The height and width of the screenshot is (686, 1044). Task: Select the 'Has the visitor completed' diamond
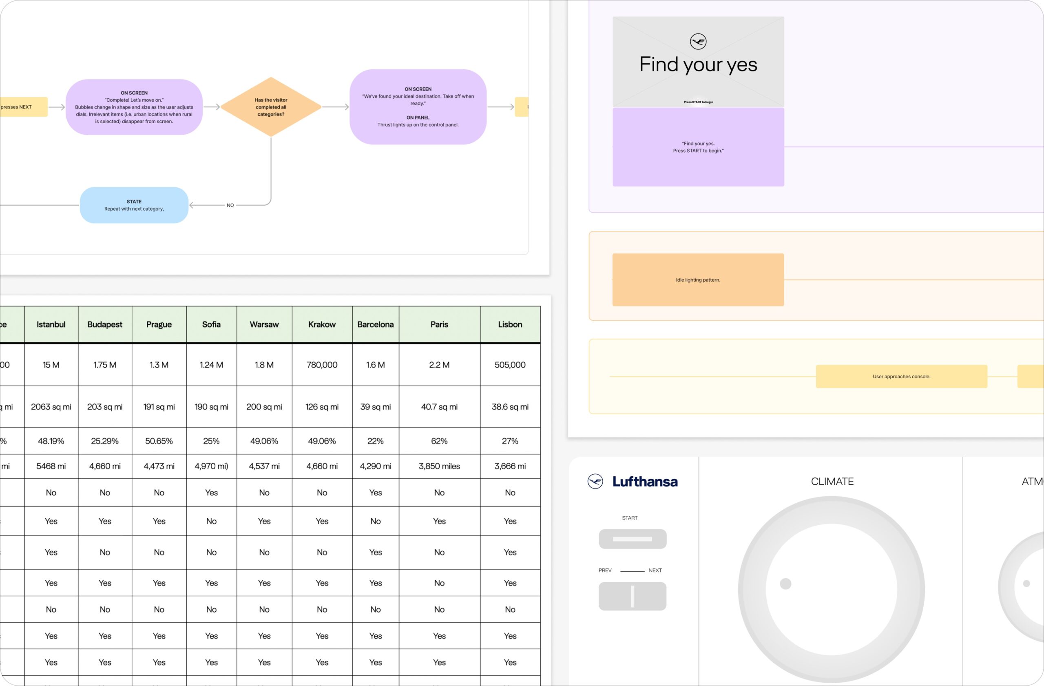tap(271, 107)
